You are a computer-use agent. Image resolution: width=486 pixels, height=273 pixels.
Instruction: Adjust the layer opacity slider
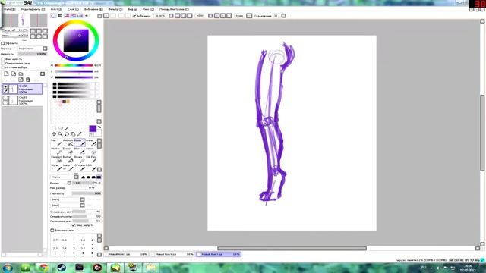click(x=32, y=54)
